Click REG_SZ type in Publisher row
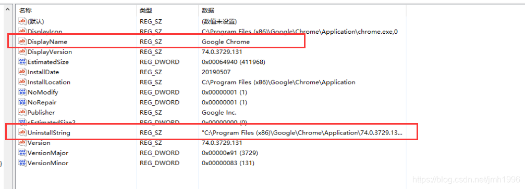 pyautogui.click(x=151, y=112)
